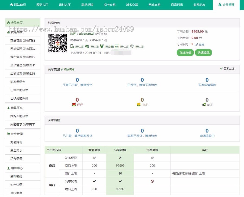
Task: Click 发布需求 in the sidebar
Action: 29,125
